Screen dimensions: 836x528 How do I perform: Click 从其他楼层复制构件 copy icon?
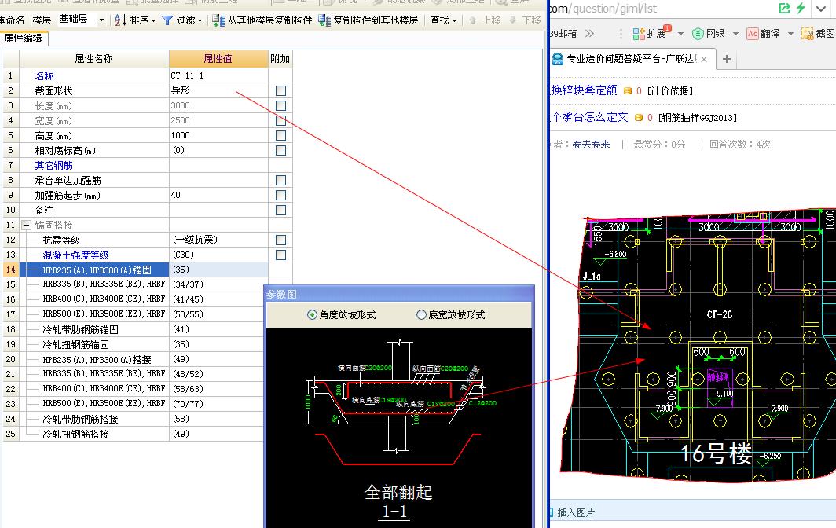pos(218,20)
